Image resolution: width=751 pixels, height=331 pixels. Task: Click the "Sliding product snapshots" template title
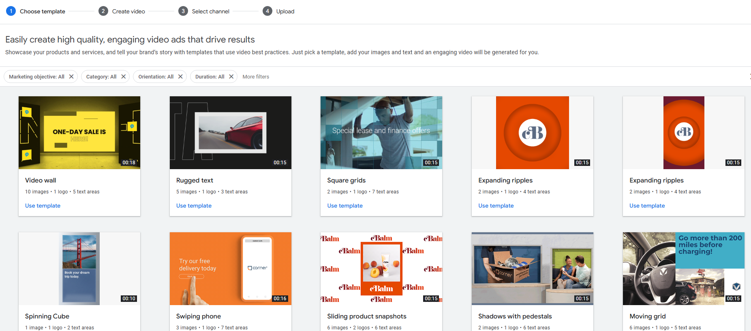click(367, 316)
